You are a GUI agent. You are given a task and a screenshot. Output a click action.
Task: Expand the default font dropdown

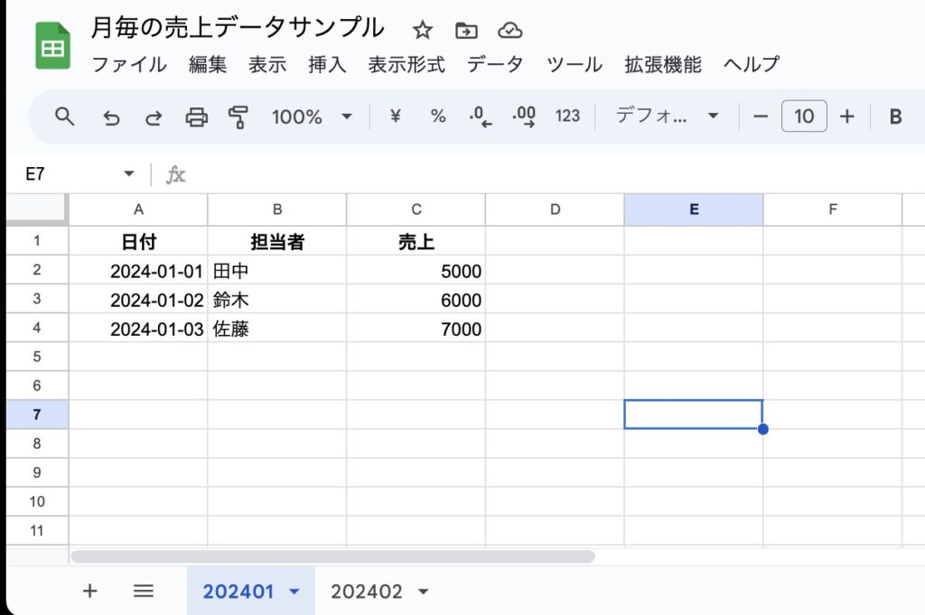point(667,116)
